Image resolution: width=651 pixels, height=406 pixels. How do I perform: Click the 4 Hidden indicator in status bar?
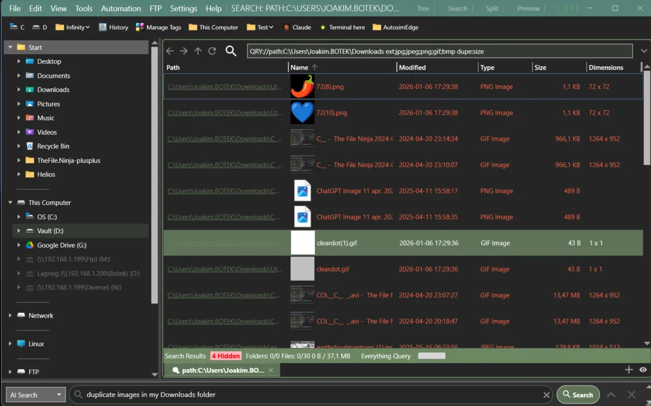tap(225, 356)
